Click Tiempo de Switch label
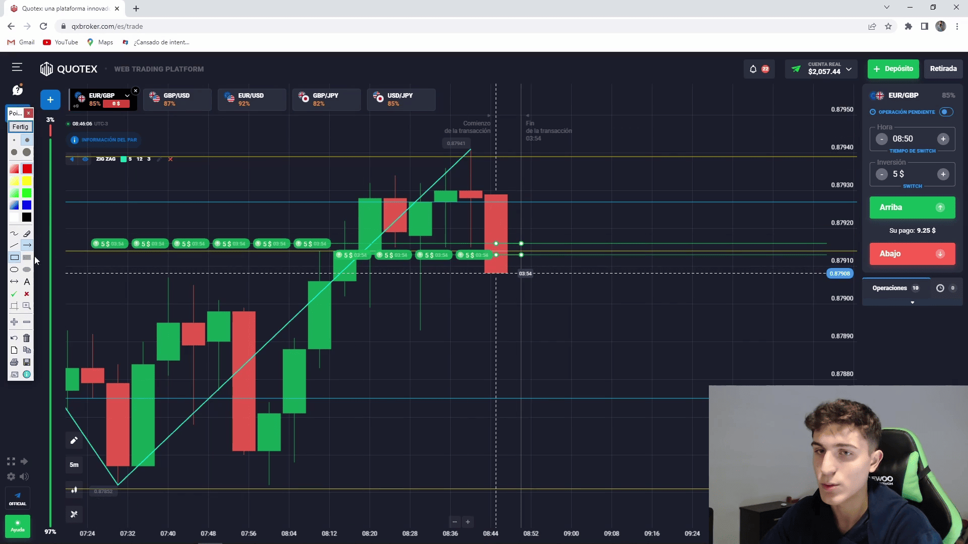The image size is (968, 544). point(912,151)
